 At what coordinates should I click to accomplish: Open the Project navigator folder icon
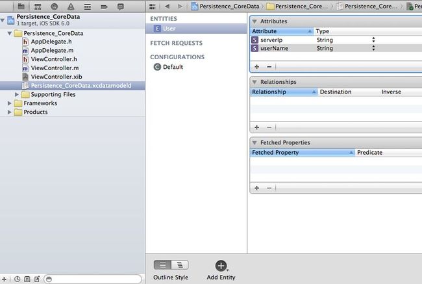(x=21, y=6)
